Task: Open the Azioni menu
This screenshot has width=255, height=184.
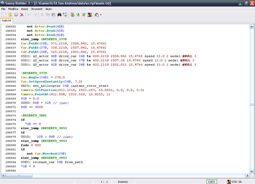Action: pyautogui.click(x=25, y=9)
